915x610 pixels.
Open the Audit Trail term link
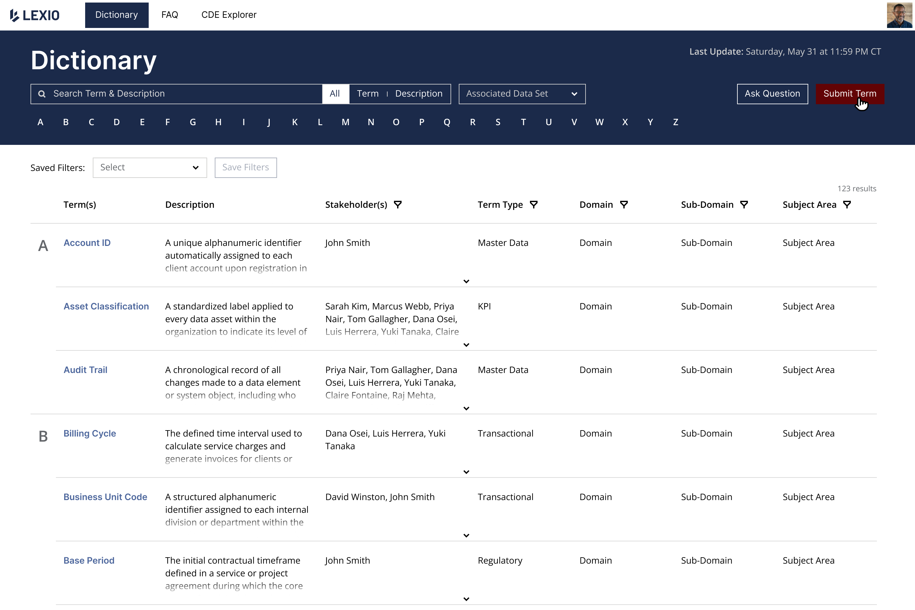click(85, 370)
